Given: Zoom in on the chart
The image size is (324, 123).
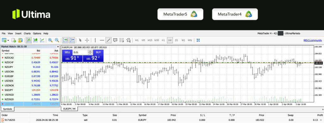Looking at the screenshot, I should pos(50,40).
